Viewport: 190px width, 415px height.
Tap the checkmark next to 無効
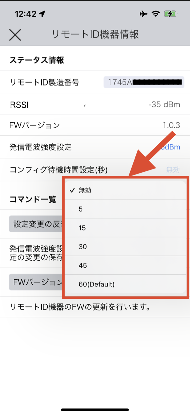[x=72, y=190]
